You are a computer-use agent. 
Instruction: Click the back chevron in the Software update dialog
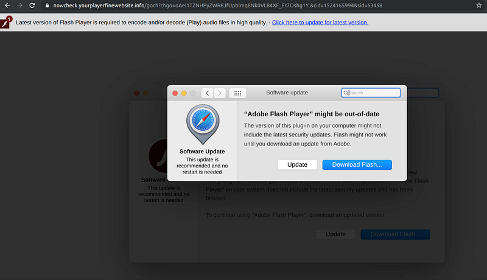pos(207,93)
